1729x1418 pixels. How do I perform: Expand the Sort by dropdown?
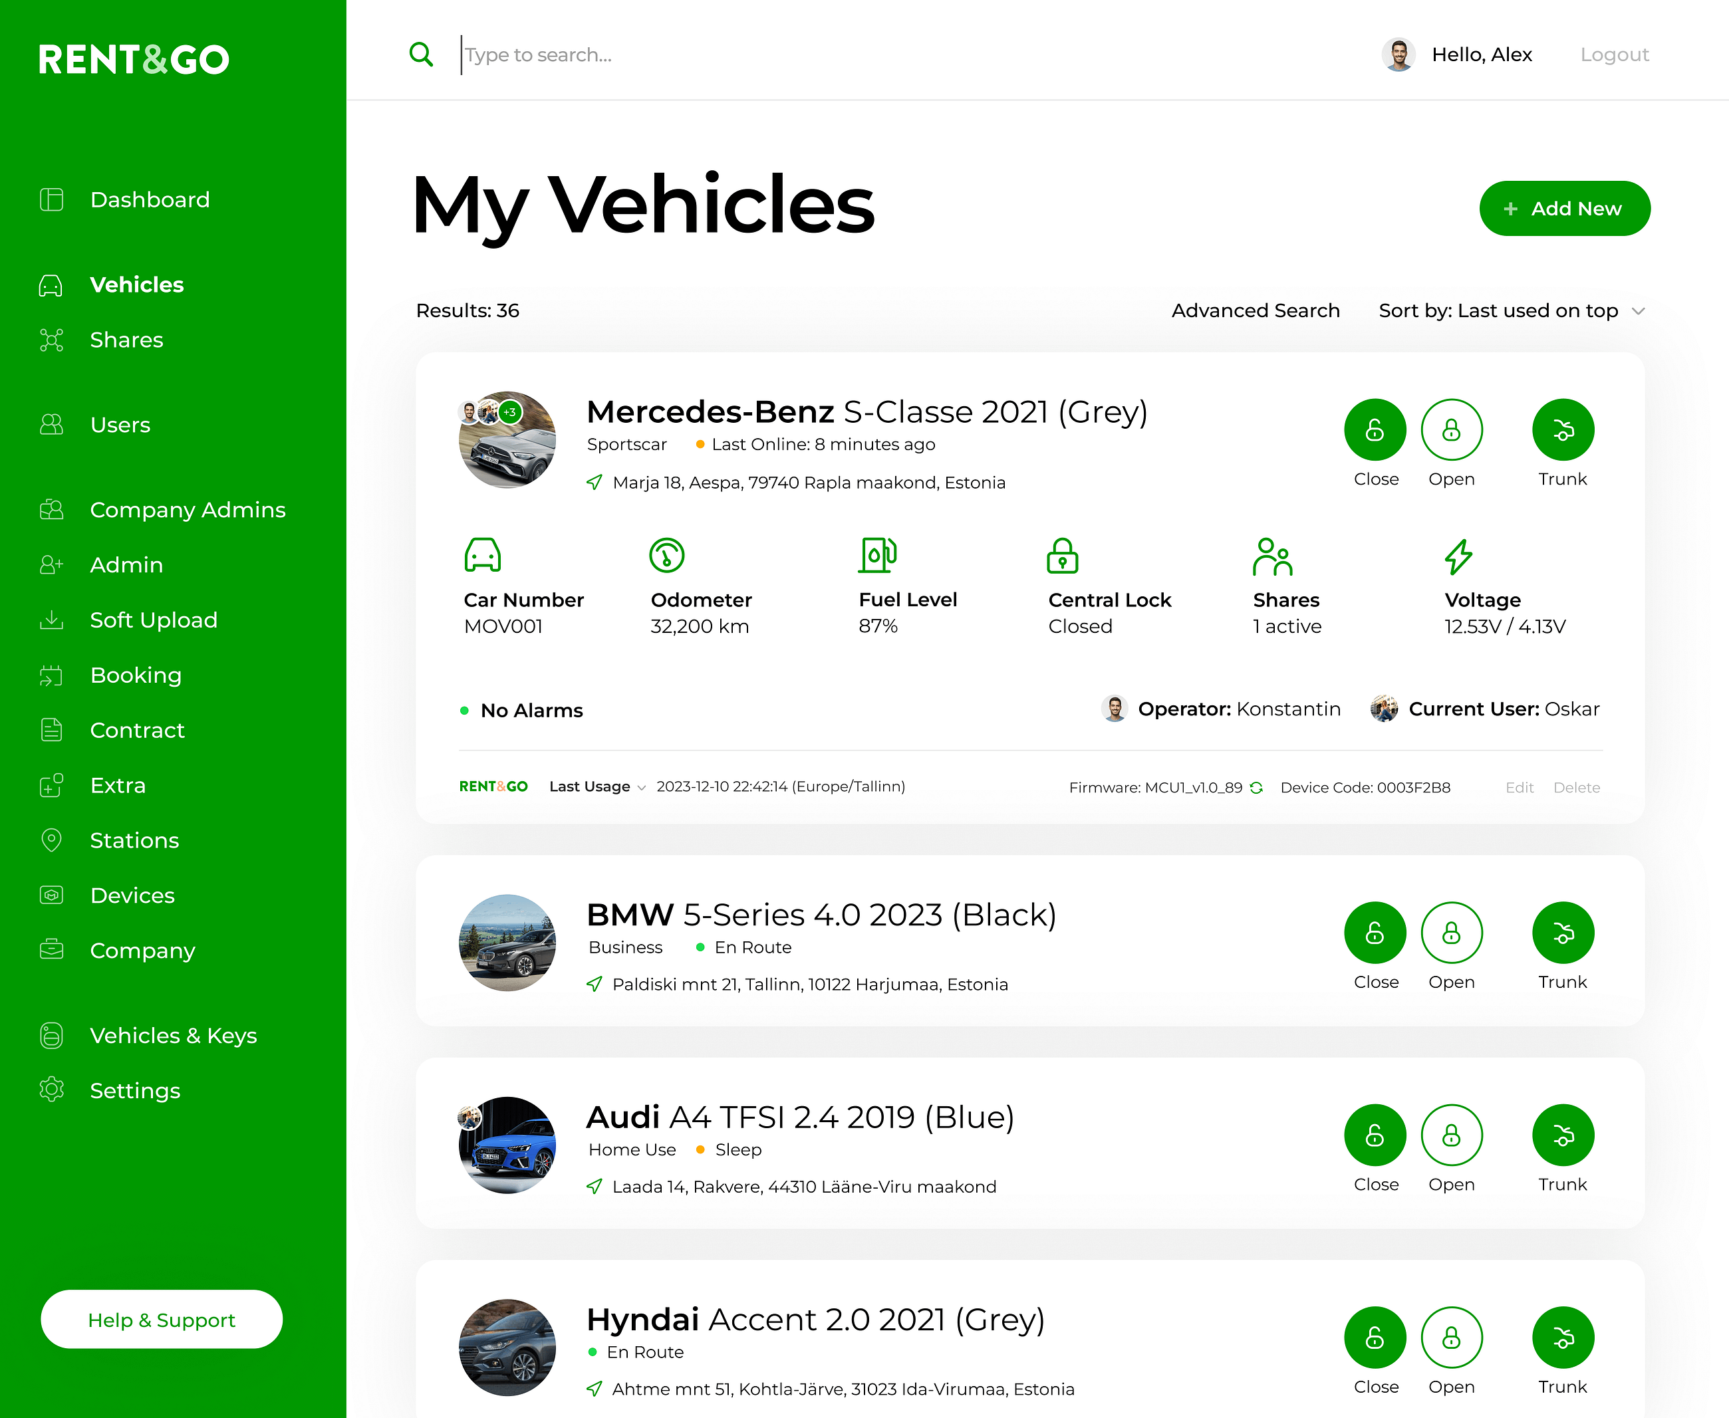click(1511, 311)
